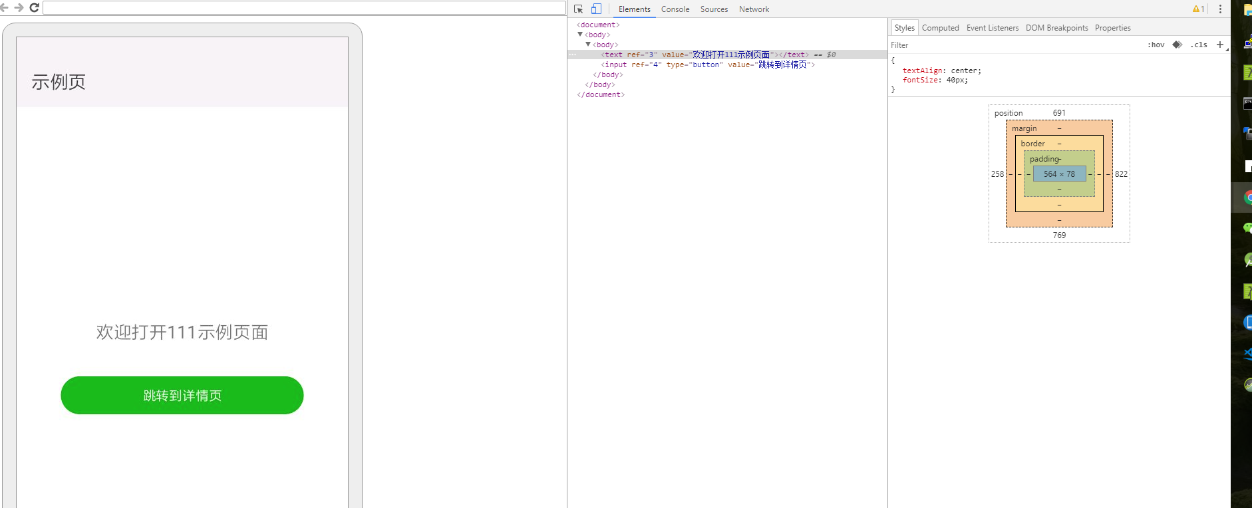Select the <document> root node
1252x508 pixels.
click(x=598, y=25)
